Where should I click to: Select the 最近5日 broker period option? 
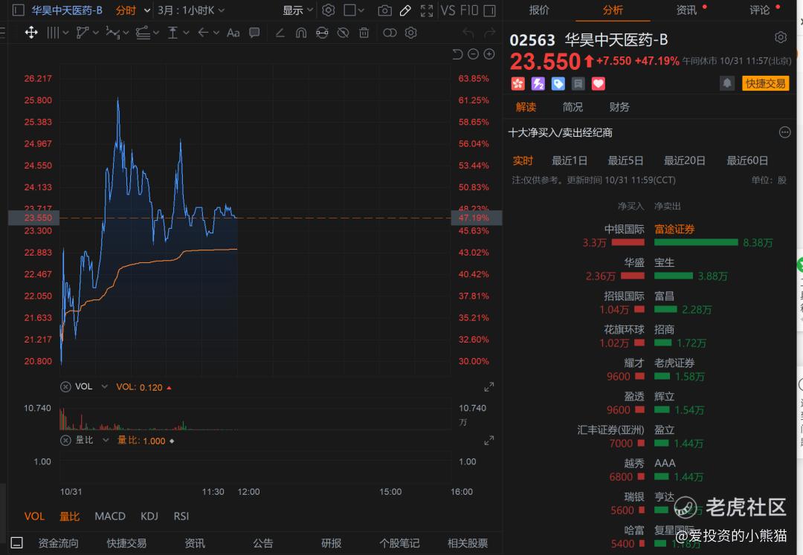[x=625, y=160]
